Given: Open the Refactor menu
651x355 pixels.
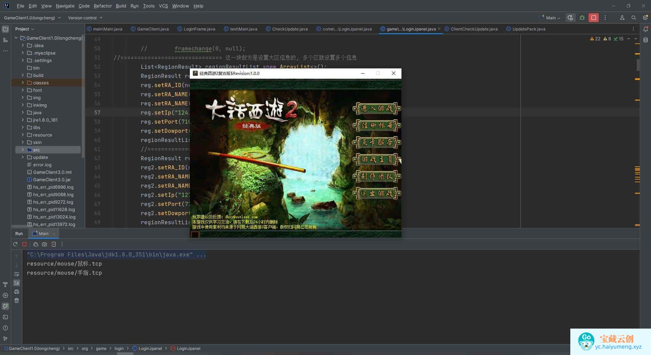Looking at the screenshot, I should click(102, 6).
